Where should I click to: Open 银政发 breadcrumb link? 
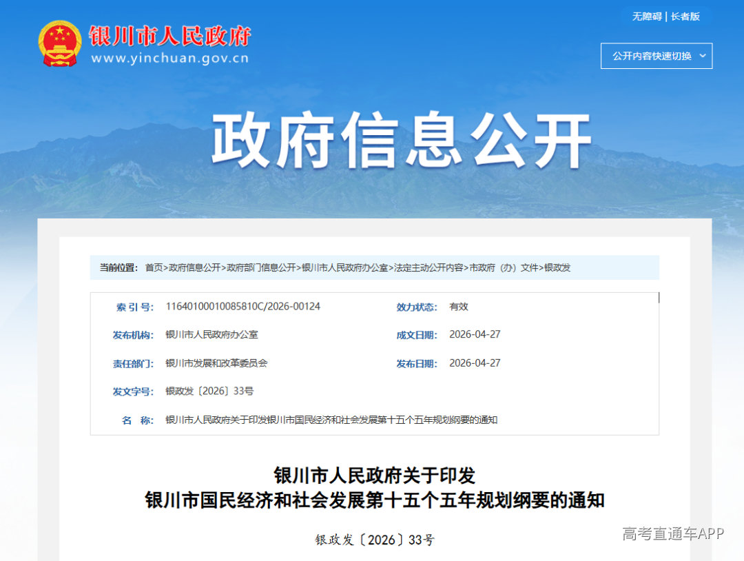pyautogui.click(x=557, y=267)
